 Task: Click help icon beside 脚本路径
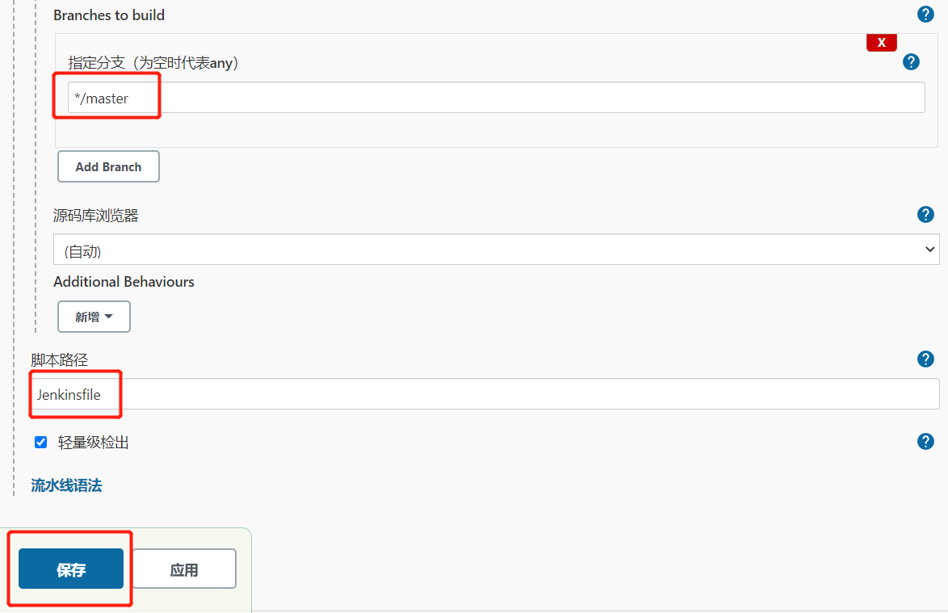point(925,359)
